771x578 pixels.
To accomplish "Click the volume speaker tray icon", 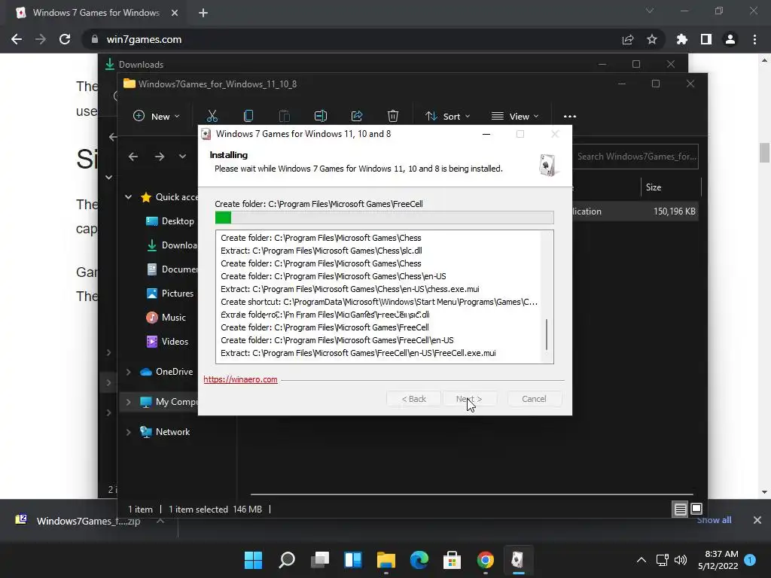I will [681, 560].
